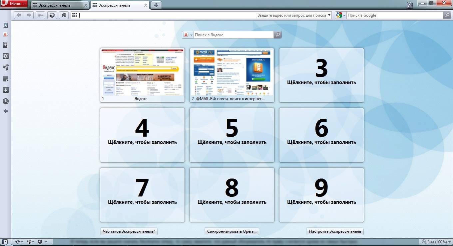Click the magnifier button of Yandex search field
Viewport: 453px width, 246px height.
tap(277, 35)
